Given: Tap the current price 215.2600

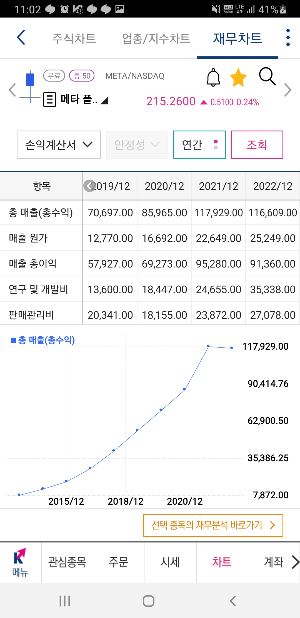Looking at the screenshot, I should coord(171,101).
